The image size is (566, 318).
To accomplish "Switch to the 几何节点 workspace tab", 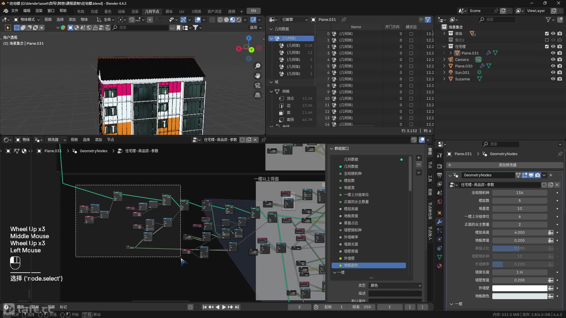I will tap(152, 11).
